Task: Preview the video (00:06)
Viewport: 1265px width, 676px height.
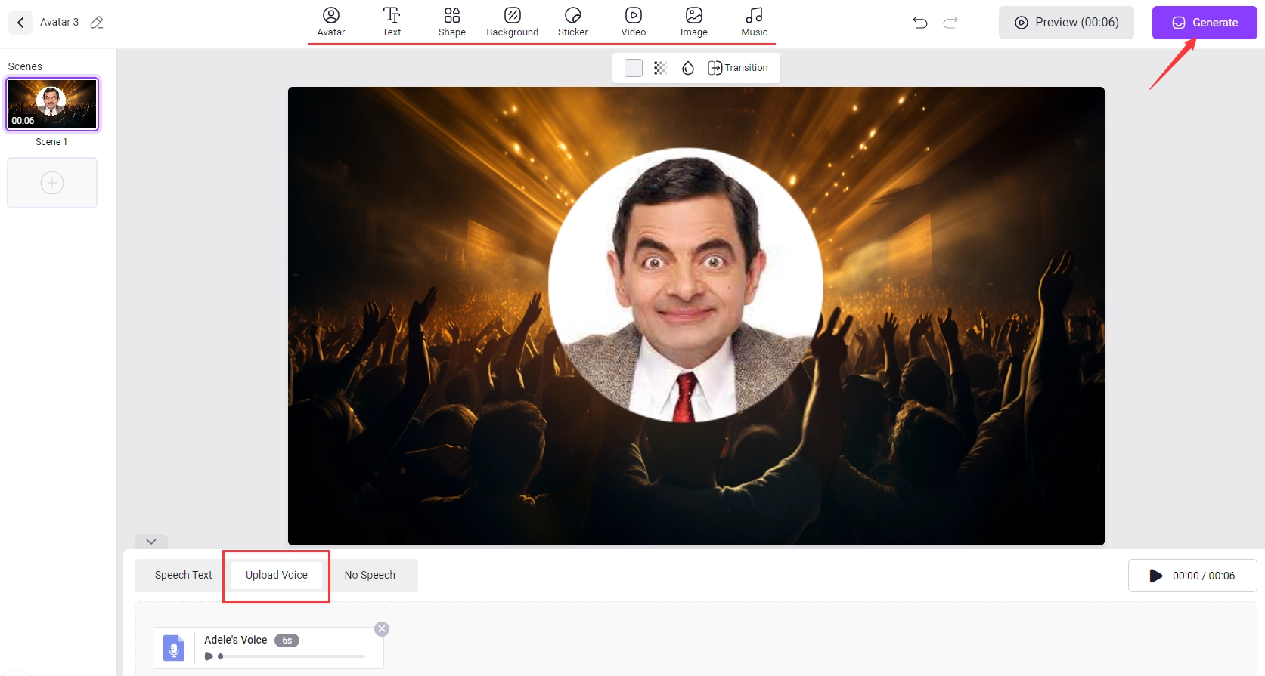Action: (1066, 23)
